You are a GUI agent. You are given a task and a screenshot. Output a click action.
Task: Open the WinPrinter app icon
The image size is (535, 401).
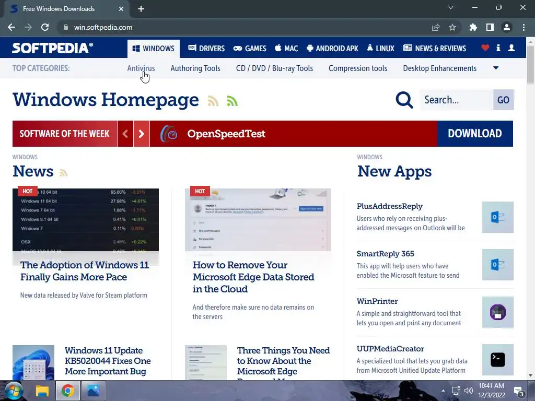(498, 312)
